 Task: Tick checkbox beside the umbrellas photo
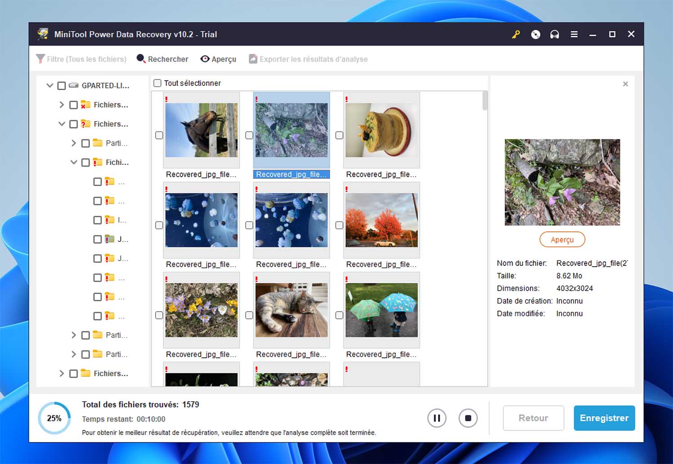point(339,315)
